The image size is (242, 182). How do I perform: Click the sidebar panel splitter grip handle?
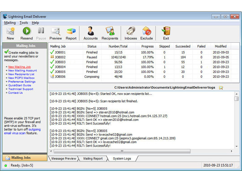tap(25, 154)
